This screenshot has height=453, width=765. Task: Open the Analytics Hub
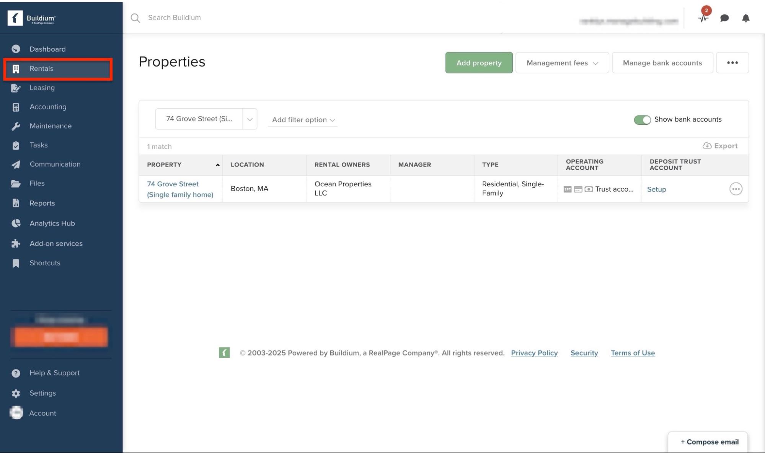pyautogui.click(x=52, y=223)
